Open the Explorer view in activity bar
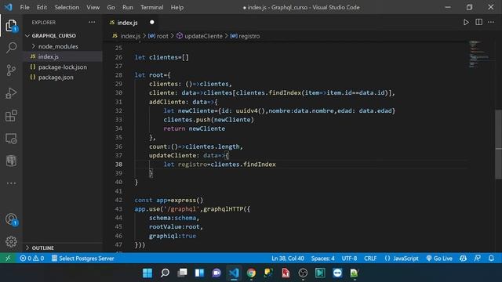 tap(11, 25)
